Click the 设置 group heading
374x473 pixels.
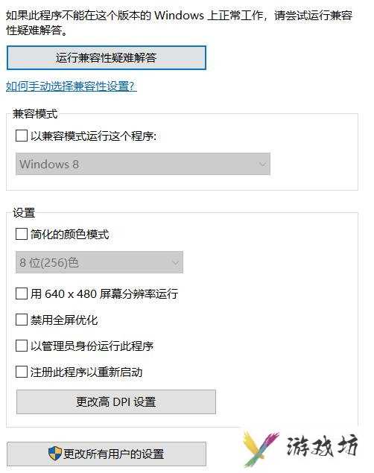click(x=24, y=213)
